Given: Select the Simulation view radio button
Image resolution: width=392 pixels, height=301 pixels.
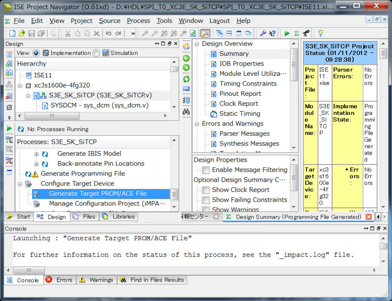Looking at the screenshot, I should point(96,53).
